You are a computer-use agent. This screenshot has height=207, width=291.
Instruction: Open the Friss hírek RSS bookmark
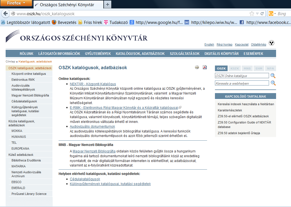click(x=90, y=22)
